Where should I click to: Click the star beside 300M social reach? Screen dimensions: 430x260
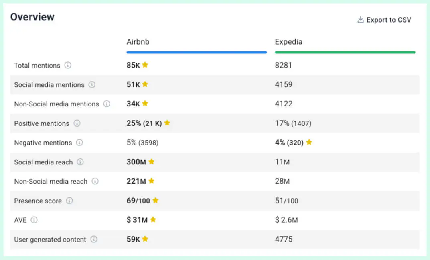pos(151,162)
